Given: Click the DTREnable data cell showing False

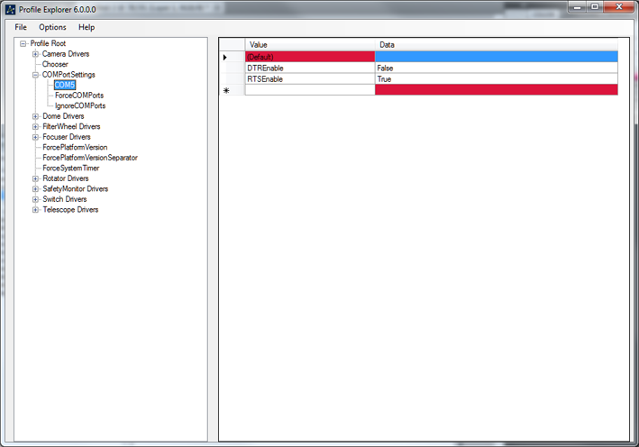Looking at the screenshot, I should (x=496, y=68).
